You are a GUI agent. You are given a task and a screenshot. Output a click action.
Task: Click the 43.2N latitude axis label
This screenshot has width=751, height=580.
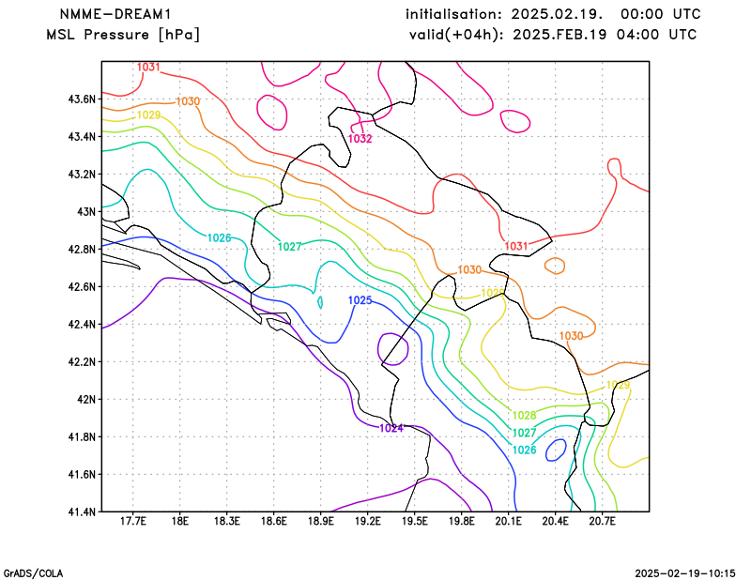coord(82,175)
